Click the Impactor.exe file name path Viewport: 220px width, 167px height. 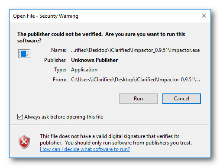pos(136,50)
